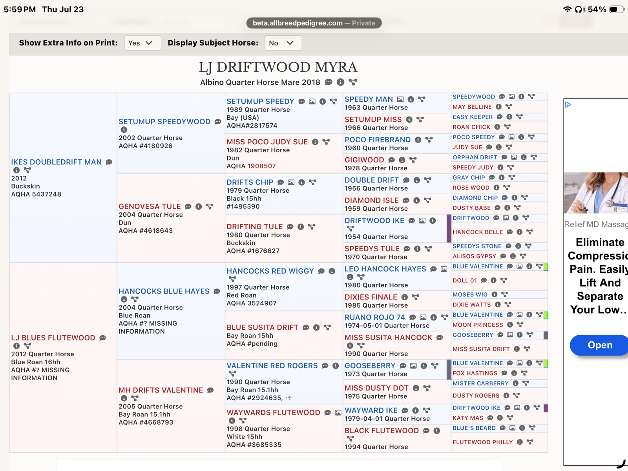Open pedigree tree icon beside Mare 2018
Screen dimensions: 628x471
353,82
